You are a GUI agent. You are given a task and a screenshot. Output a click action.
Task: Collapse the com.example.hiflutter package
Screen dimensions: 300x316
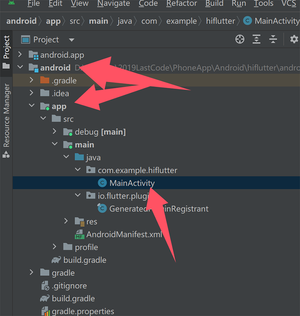tap(78, 169)
